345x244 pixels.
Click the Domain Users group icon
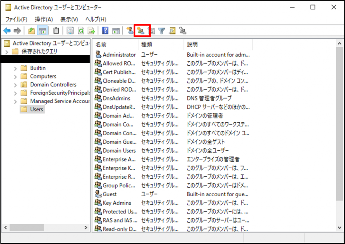[x=98, y=150]
